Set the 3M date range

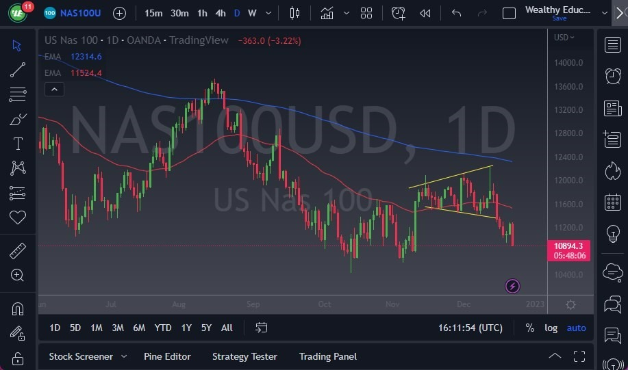tap(117, 328)
